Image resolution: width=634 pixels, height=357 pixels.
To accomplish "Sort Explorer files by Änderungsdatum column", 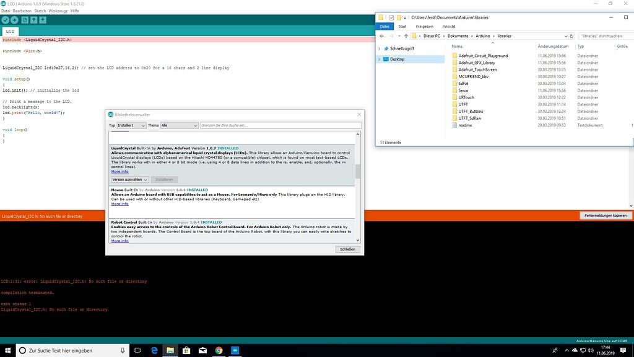I will click(x=553, y=46).
